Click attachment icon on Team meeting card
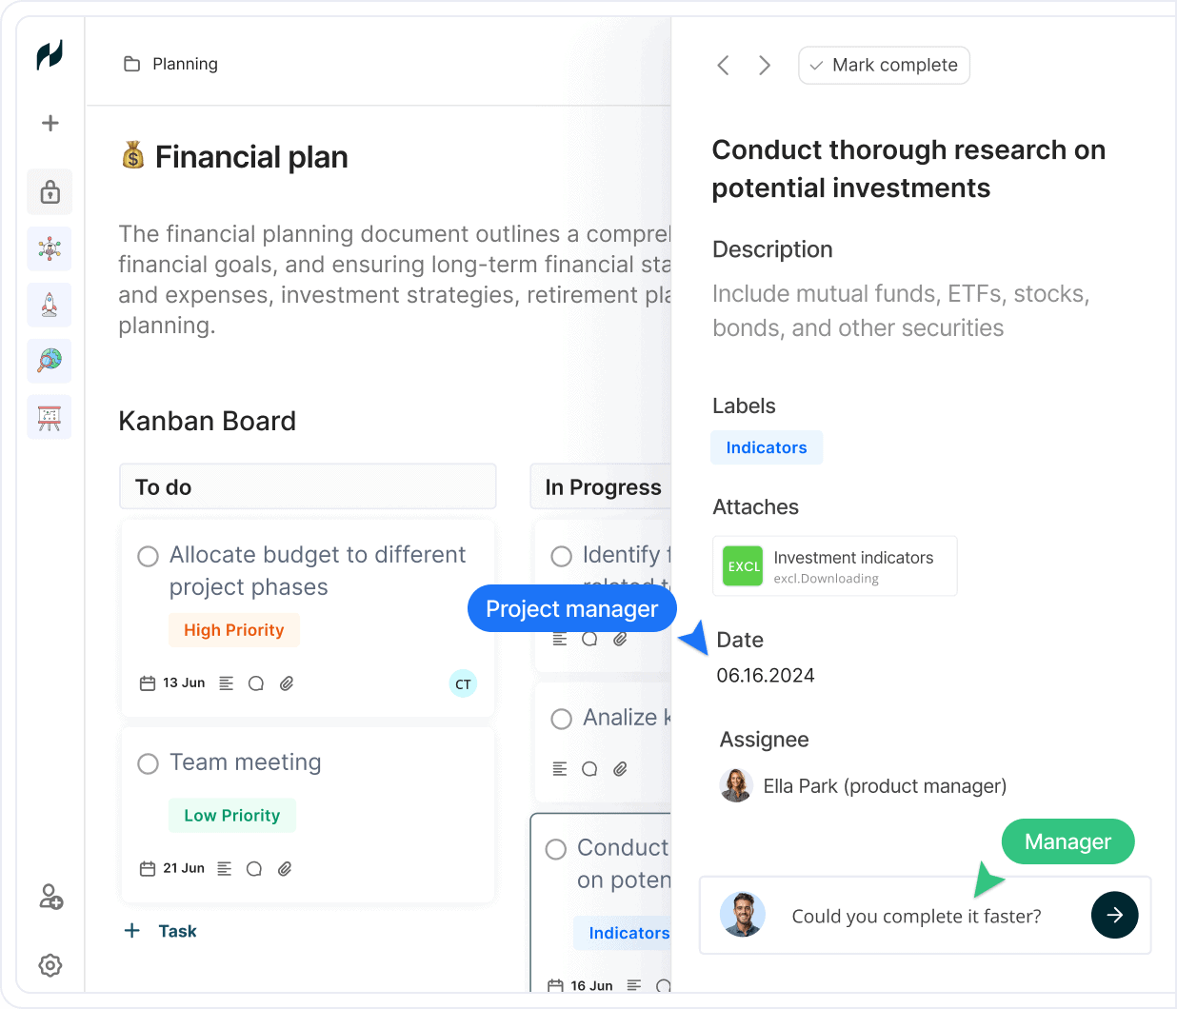The width and height of the screenshot is (1177, 1009). pos(285,868)
